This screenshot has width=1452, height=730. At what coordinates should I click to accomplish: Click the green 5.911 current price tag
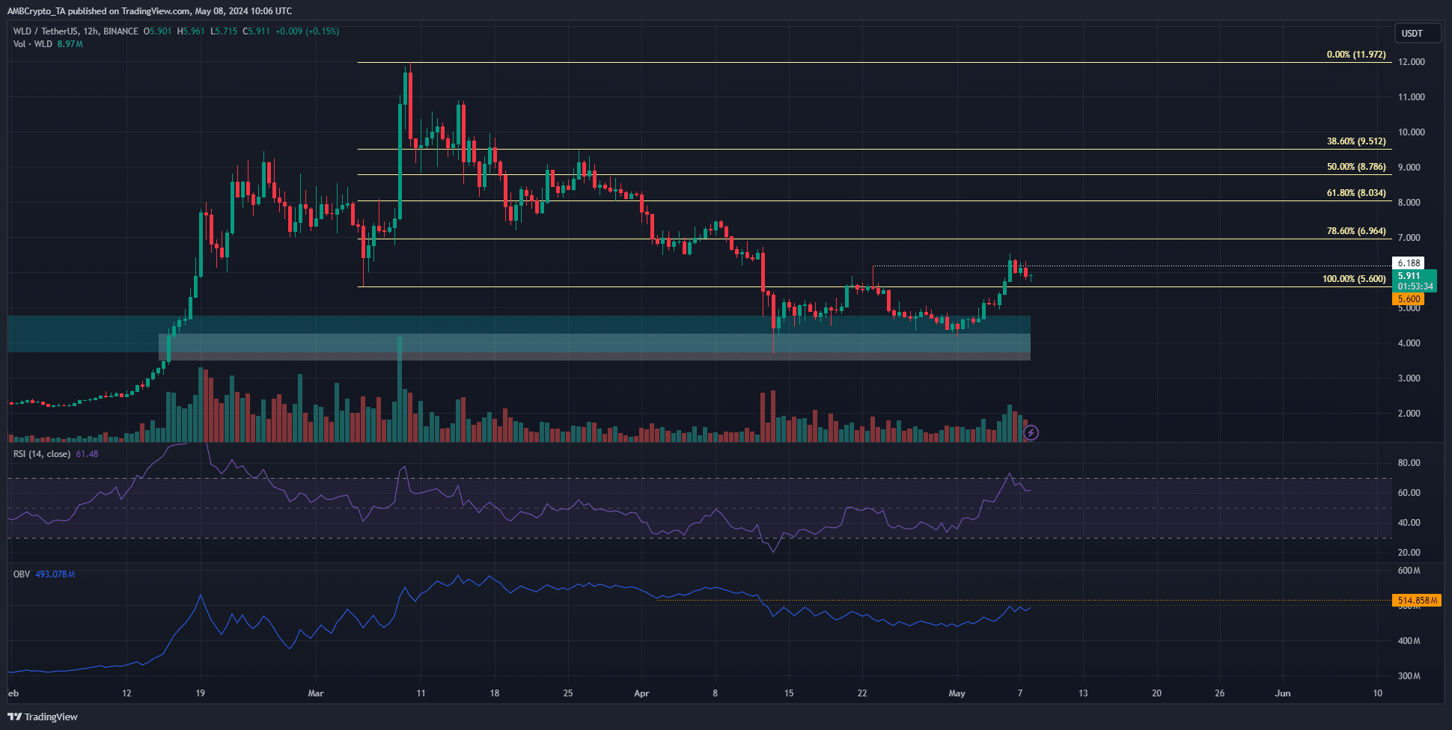coord(1409,276)
